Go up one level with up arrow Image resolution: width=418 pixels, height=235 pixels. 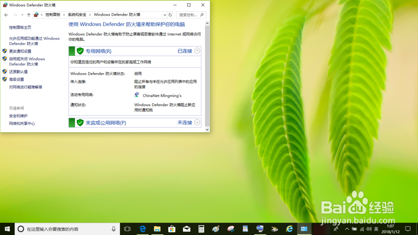click(28, 15)
